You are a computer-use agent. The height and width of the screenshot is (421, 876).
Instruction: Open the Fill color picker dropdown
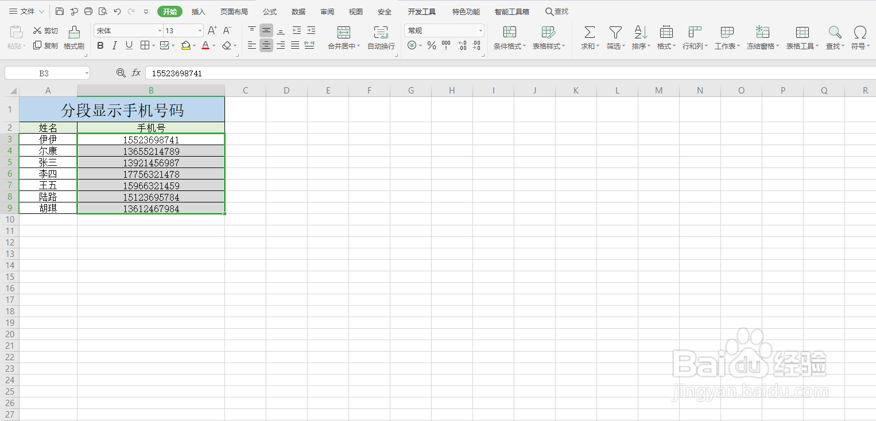point(195,46)
